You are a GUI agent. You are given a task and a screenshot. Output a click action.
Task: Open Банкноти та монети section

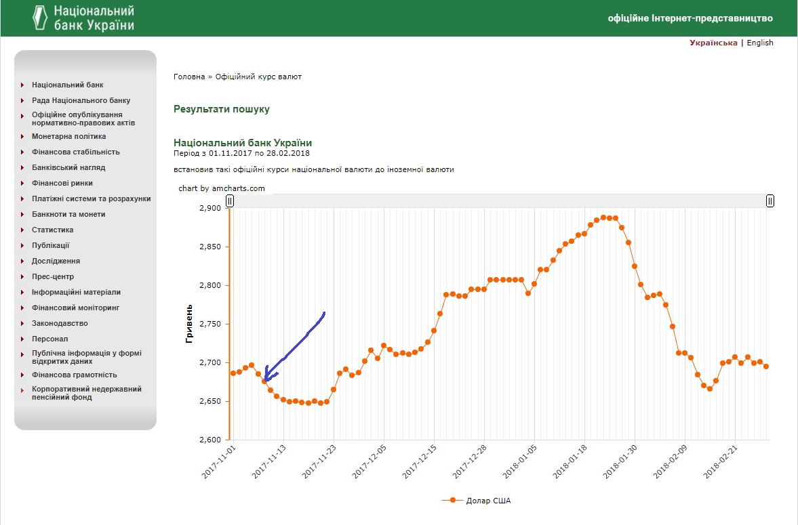[x=68, y=214]
